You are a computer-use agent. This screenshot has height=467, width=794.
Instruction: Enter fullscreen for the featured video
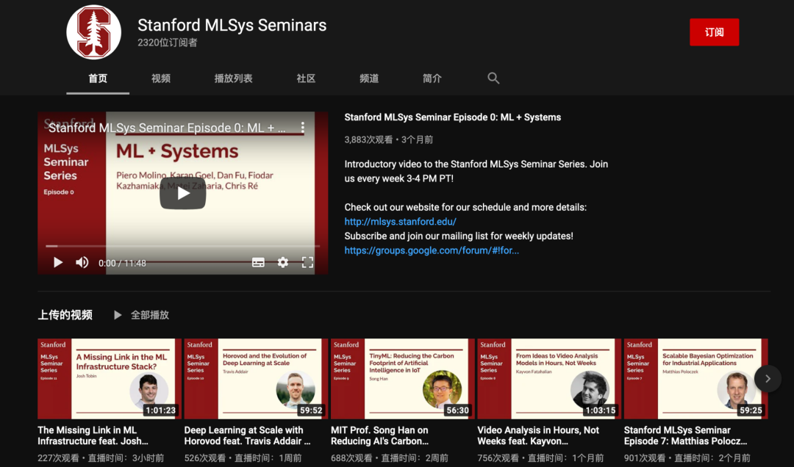point(307,262)
